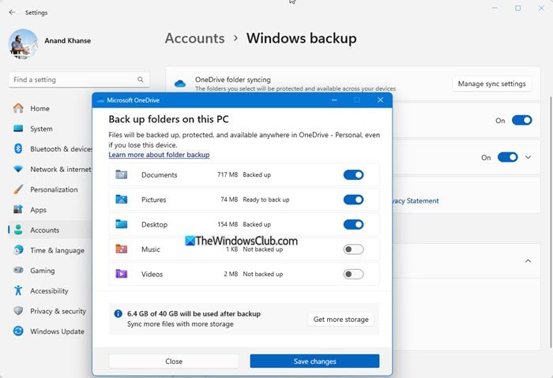The image size is (553, 378).
Task: Go to Apps settings
Action: click(x=38, y=210)
